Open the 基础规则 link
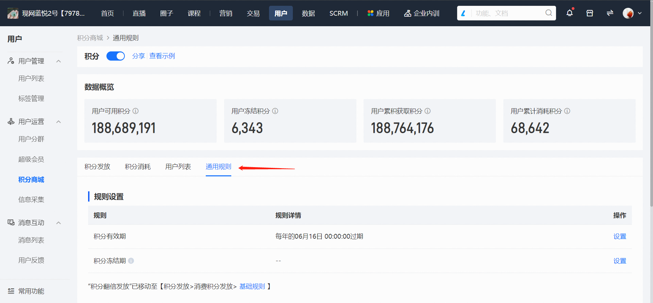 [252, 286]
